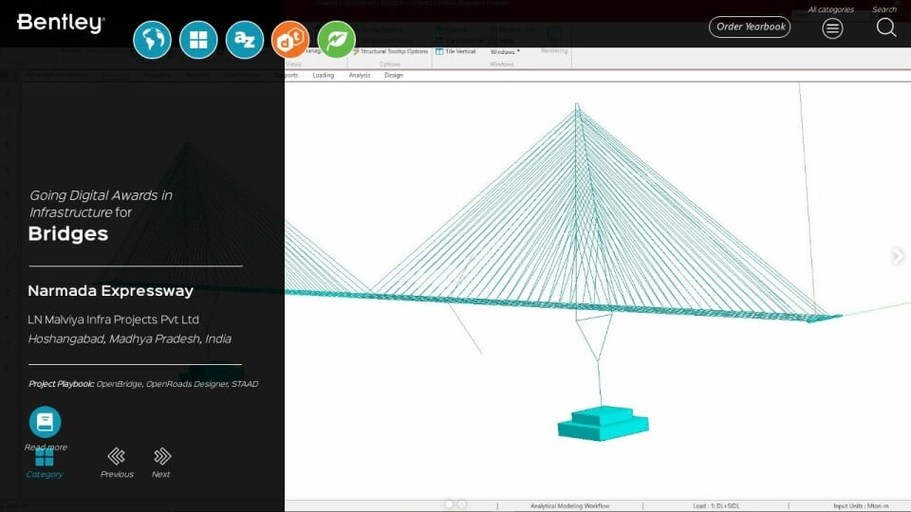Screen dimensions: 911x512
Task: Click the orange digital twin icon
Action: (x=290, y=40)
